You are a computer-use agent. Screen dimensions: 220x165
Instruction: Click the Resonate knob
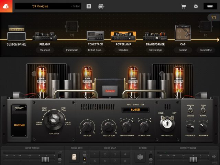click(x=203, y=127)
